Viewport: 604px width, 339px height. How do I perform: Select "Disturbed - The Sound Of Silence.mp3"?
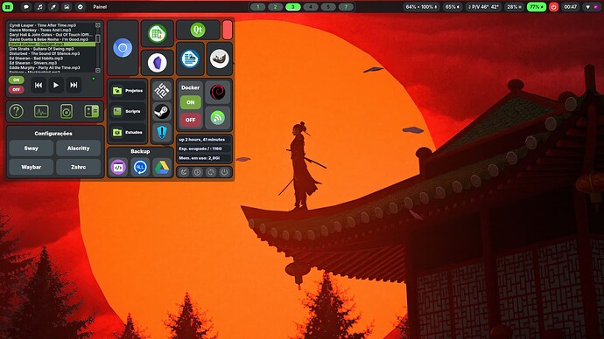(45, 53)
